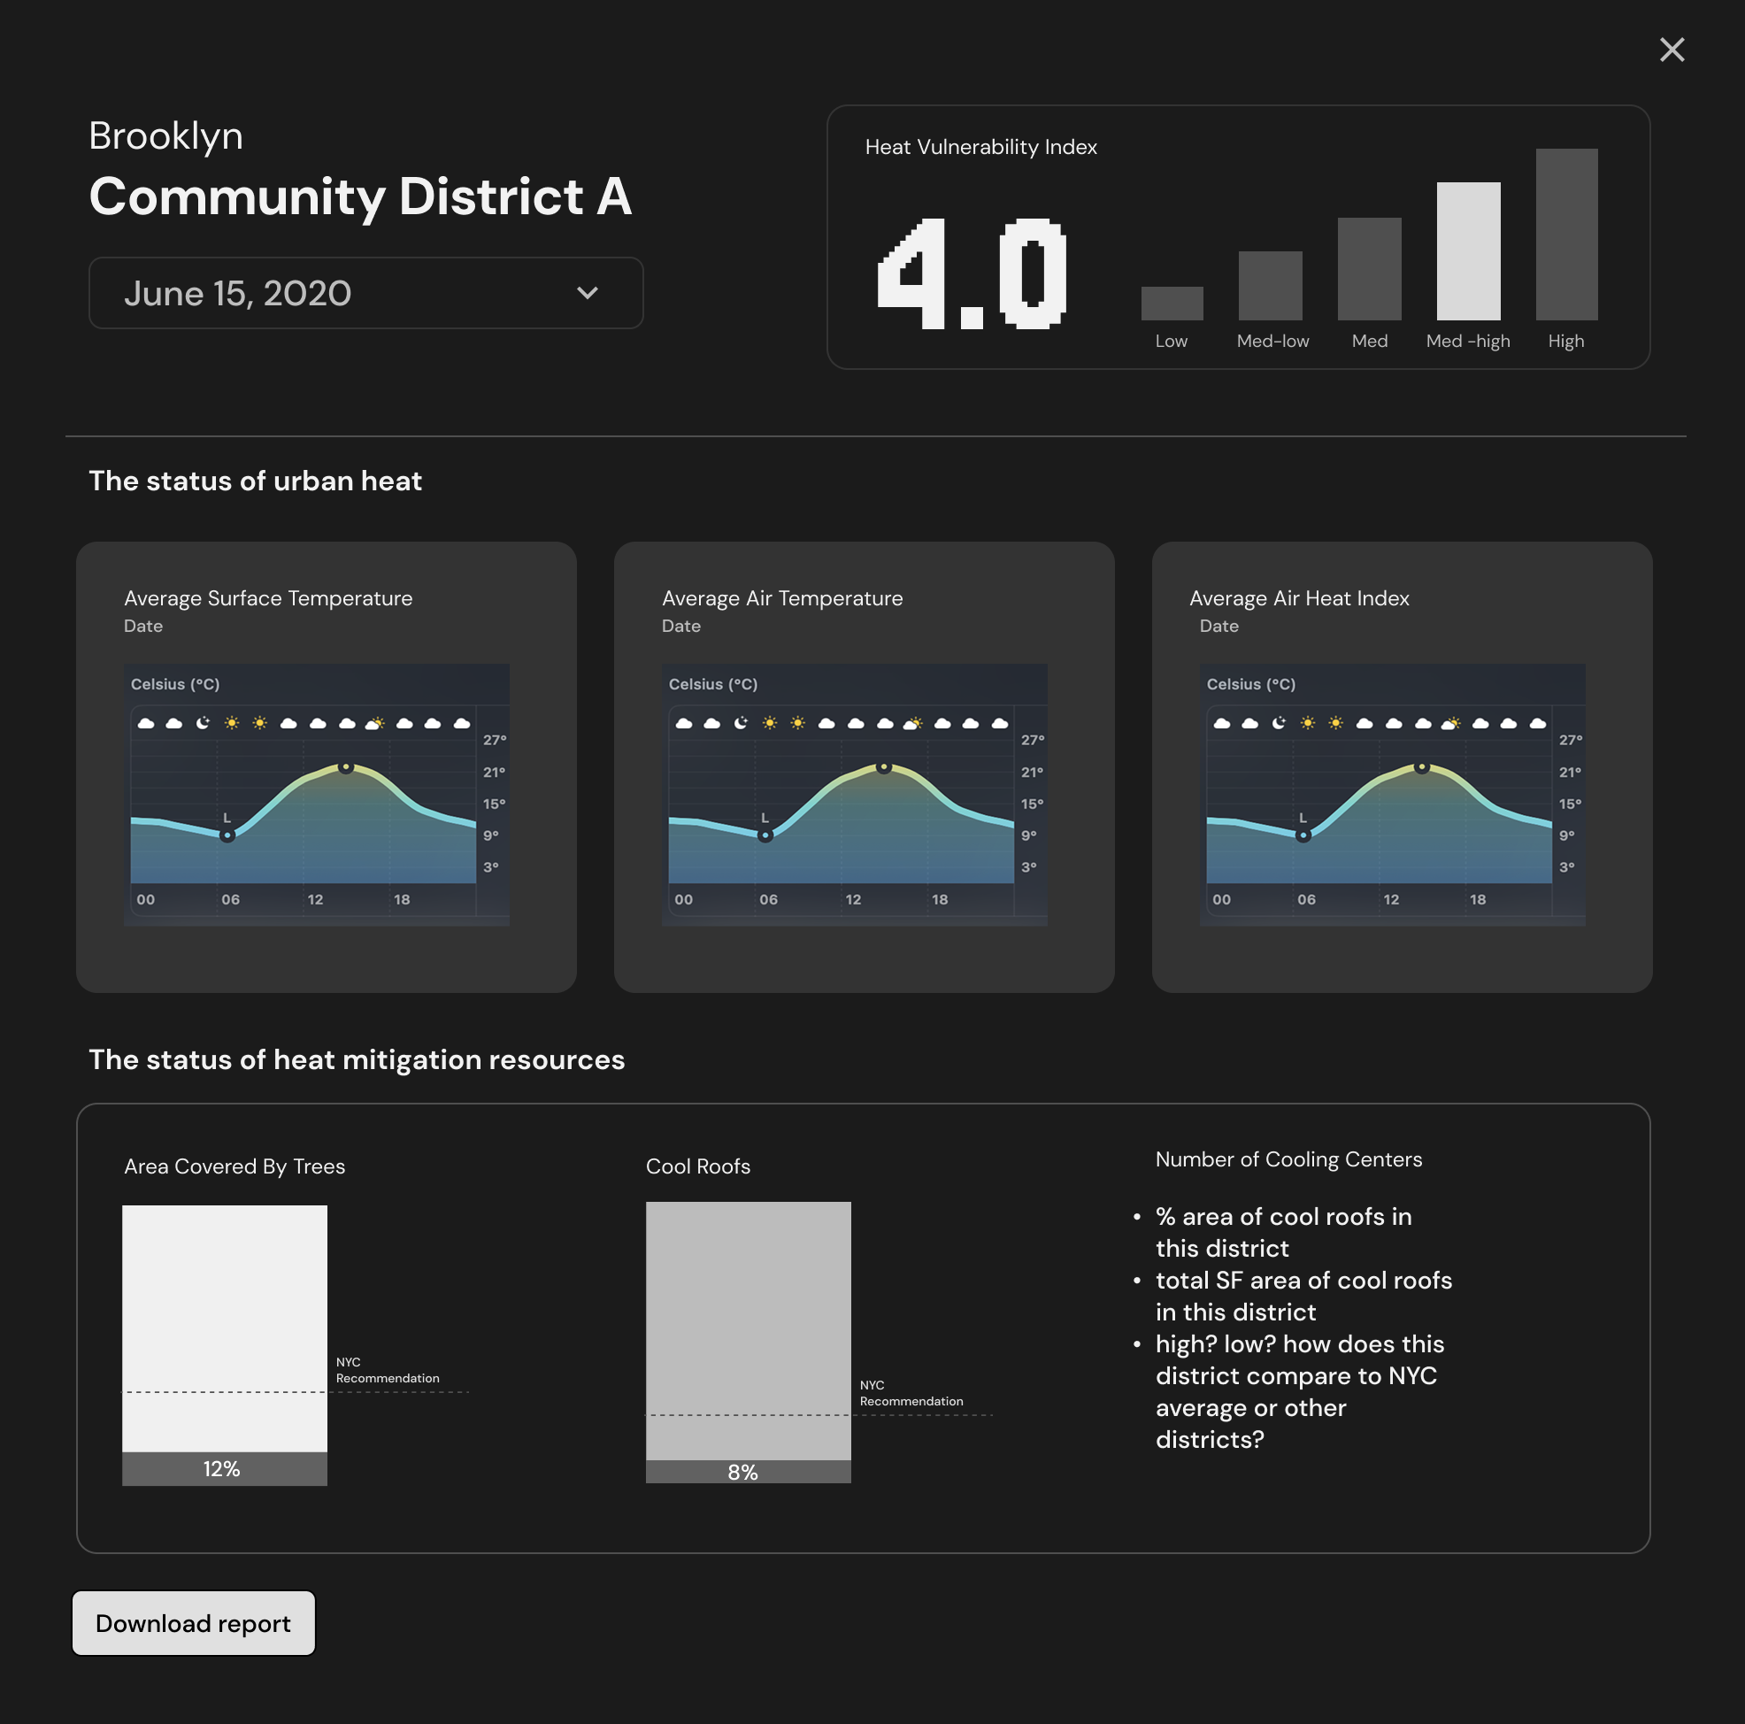Click the low point marker on Air Temperature chart
Screen dimensions: 1745x1724
click(x=765, y=835)
